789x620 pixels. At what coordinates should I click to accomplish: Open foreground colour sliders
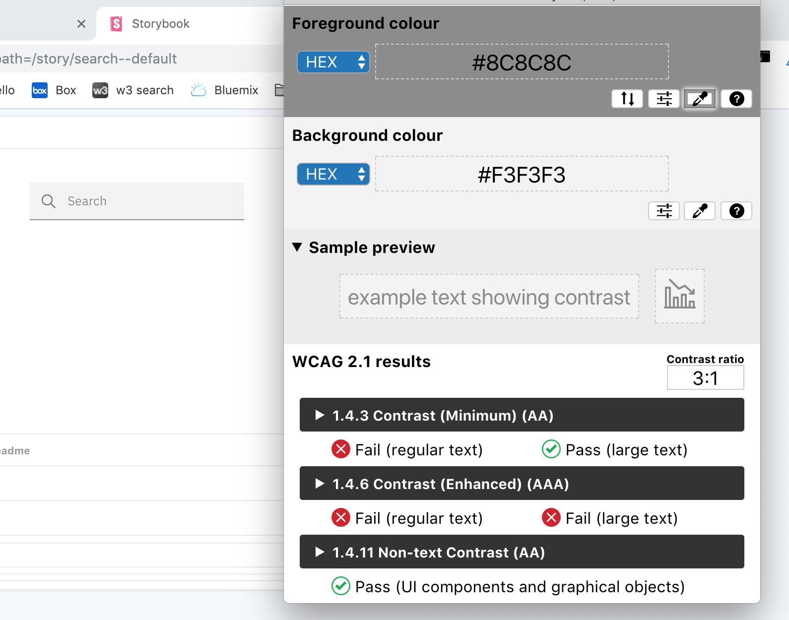(x=664, y=99)
